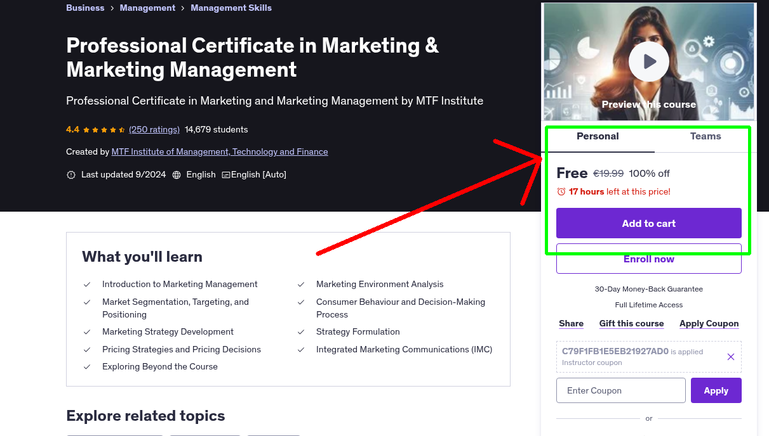The width and height of the screenshot is (769, 436).
Task: Click 'Explore related topics' heading
Action: pyautogui.click(x=145, y=416)
